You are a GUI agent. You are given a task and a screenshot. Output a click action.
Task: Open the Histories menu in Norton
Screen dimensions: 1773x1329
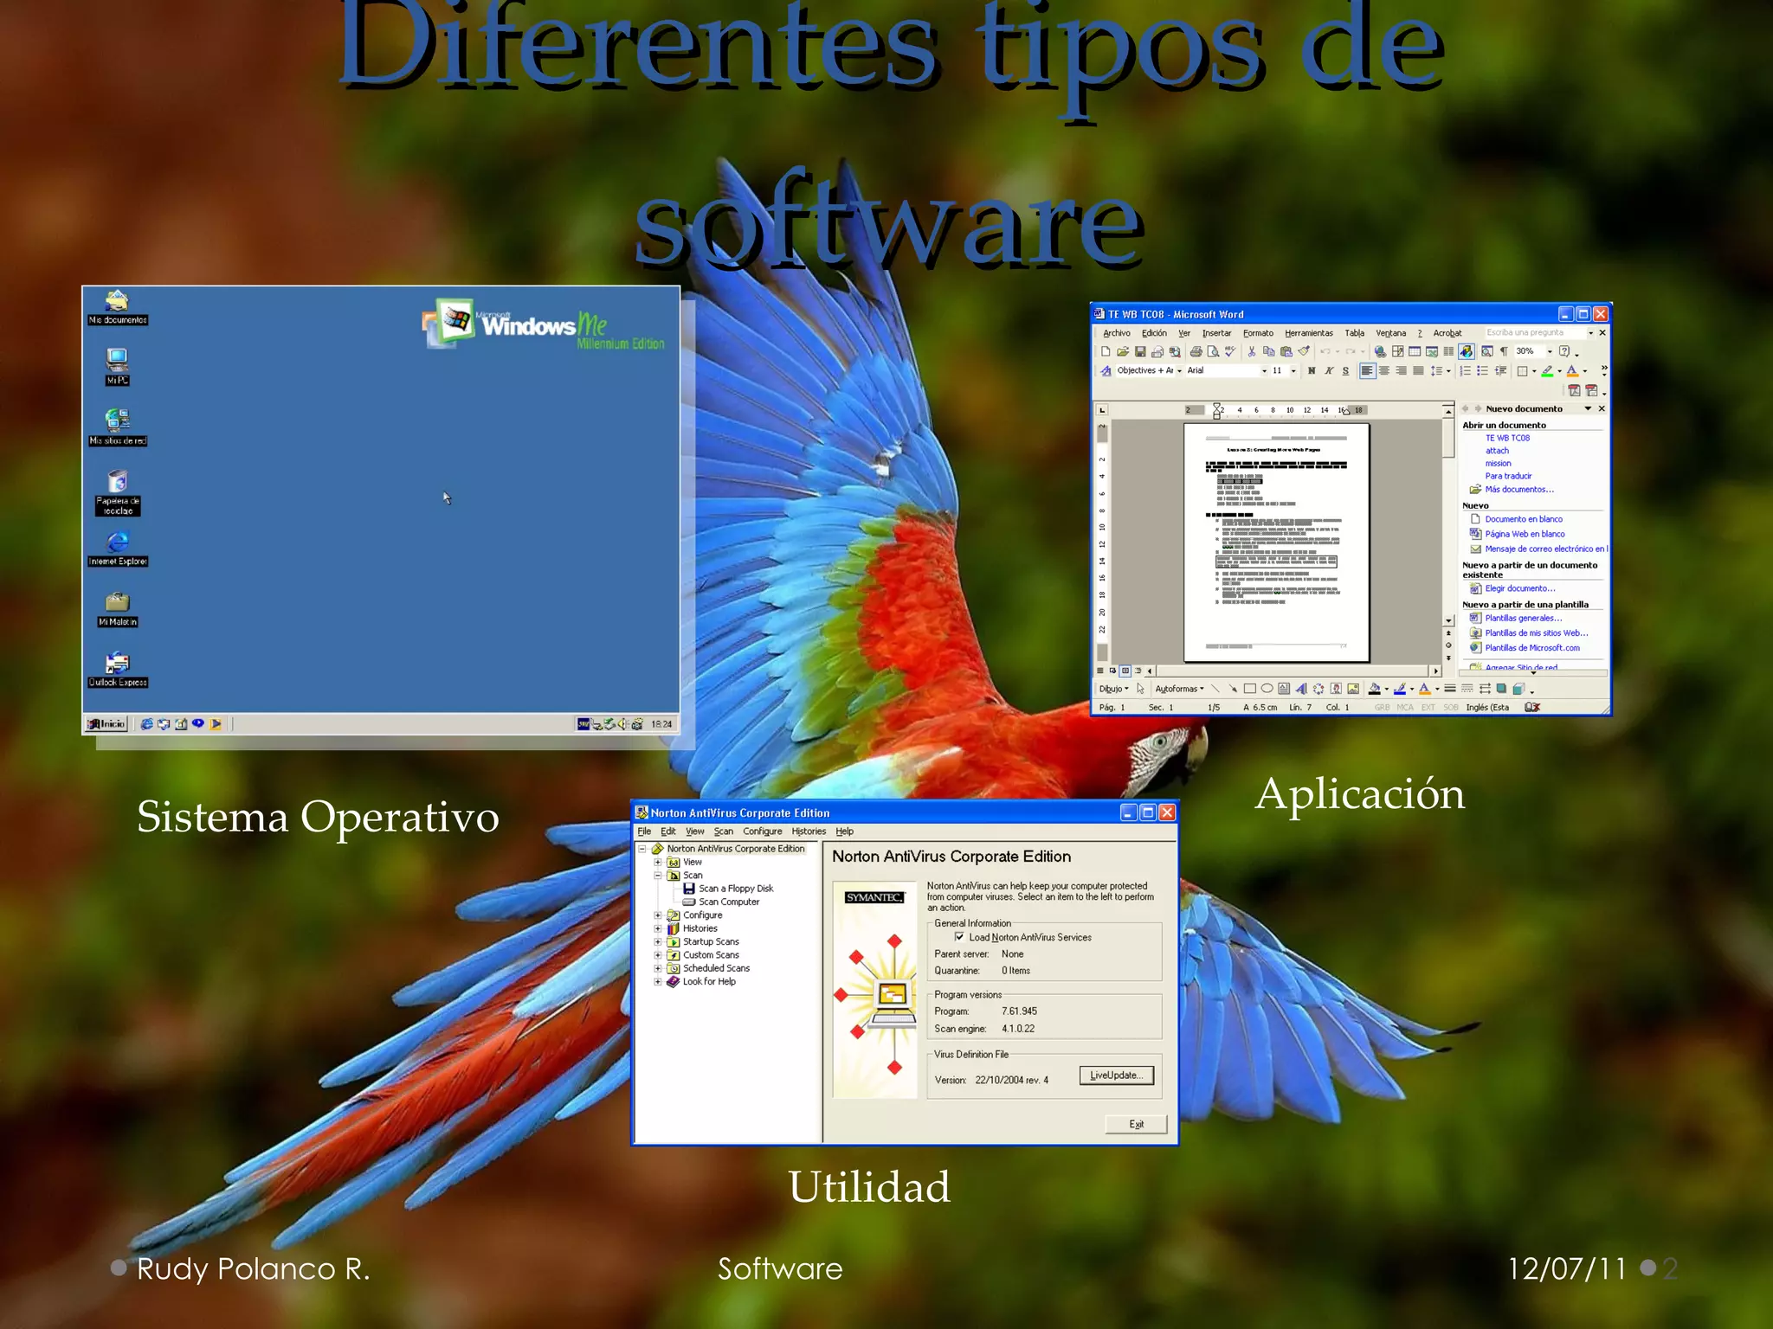808,831
